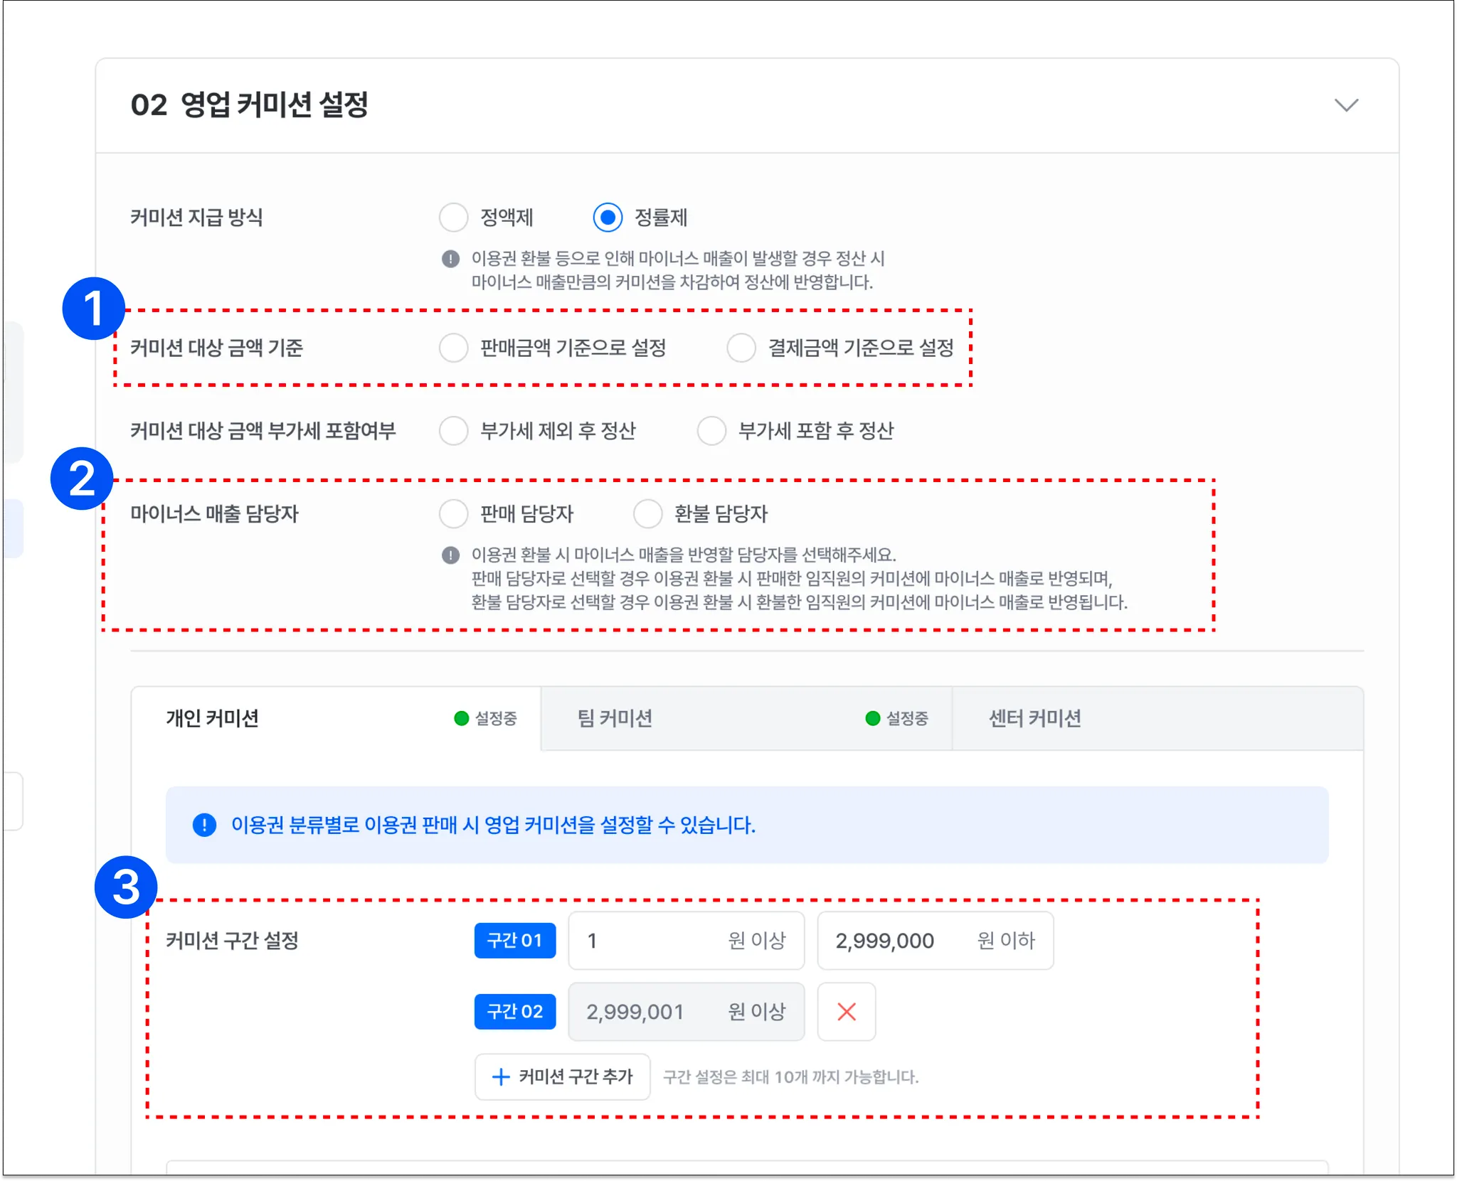The image size is (1457, 1181).
Task: Select the 정률제 radio button
Action: [608, 218]
